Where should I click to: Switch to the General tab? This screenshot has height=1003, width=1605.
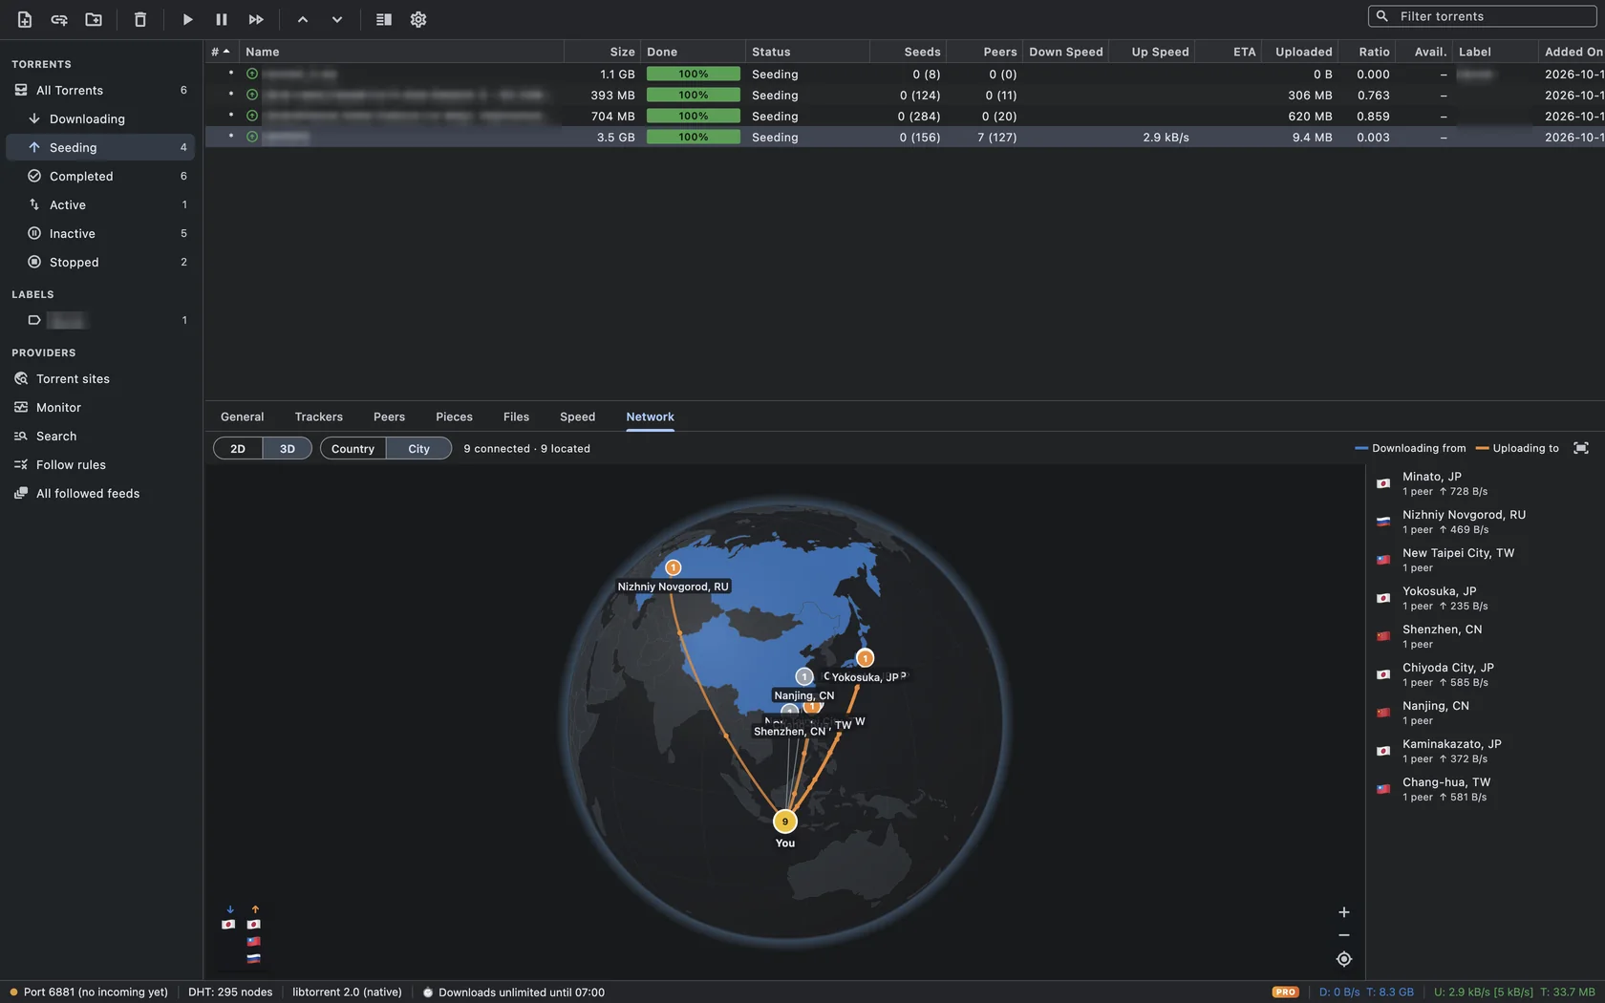pyautogui.click(x=242, y=416)
